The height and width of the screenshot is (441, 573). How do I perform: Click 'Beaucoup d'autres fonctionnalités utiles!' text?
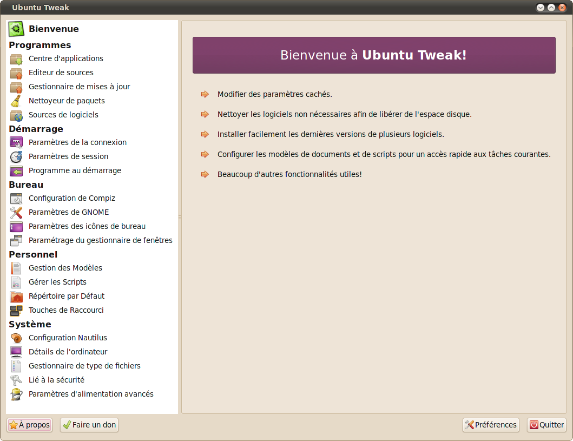tap(289, 174)
